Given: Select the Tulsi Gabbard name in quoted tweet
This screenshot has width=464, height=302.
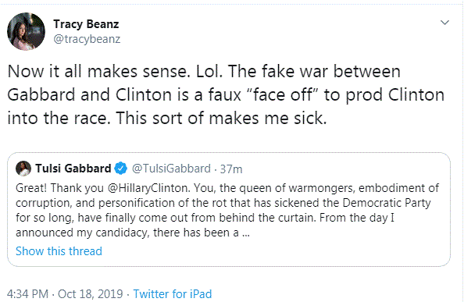Looking at the screenshot, I should [x=73, y=169].
